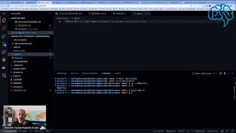Click the Codespaces remote indicator button

click(x=9, y=131)
